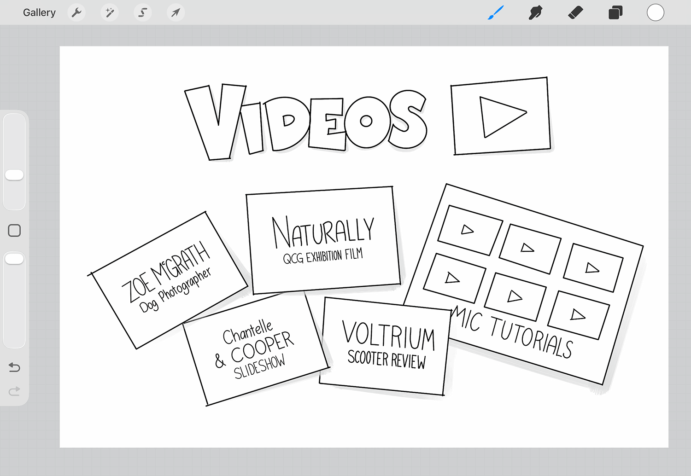Screen dimensions: 691x476
Task: Open the Adjustments magic wand menu
Action: click(110, 12)
